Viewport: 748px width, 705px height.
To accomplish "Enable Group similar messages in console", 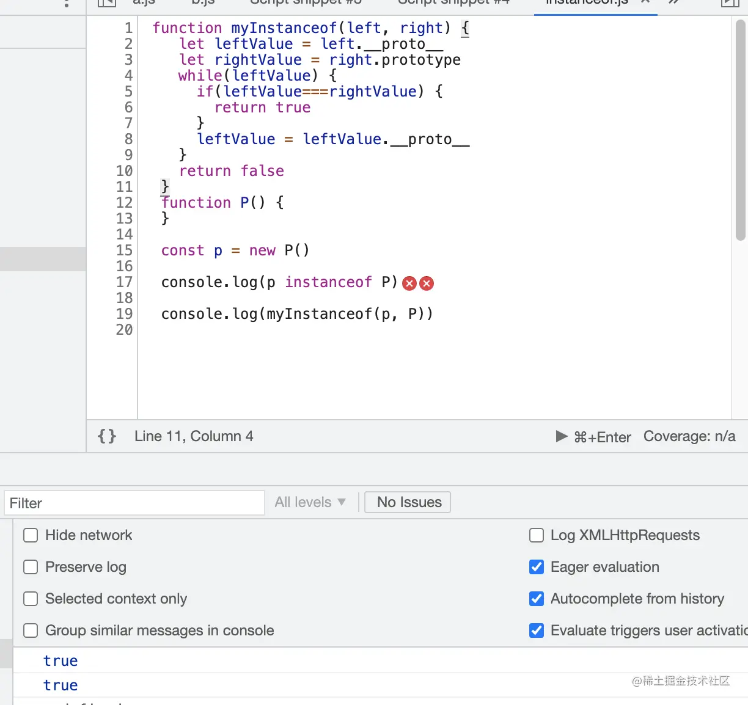I will [x=31, y=630].
